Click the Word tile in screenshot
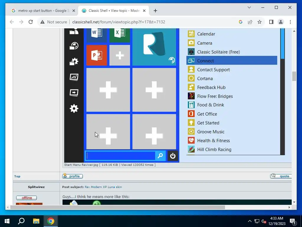The image size is (302, 227). (x=96, y=35)
